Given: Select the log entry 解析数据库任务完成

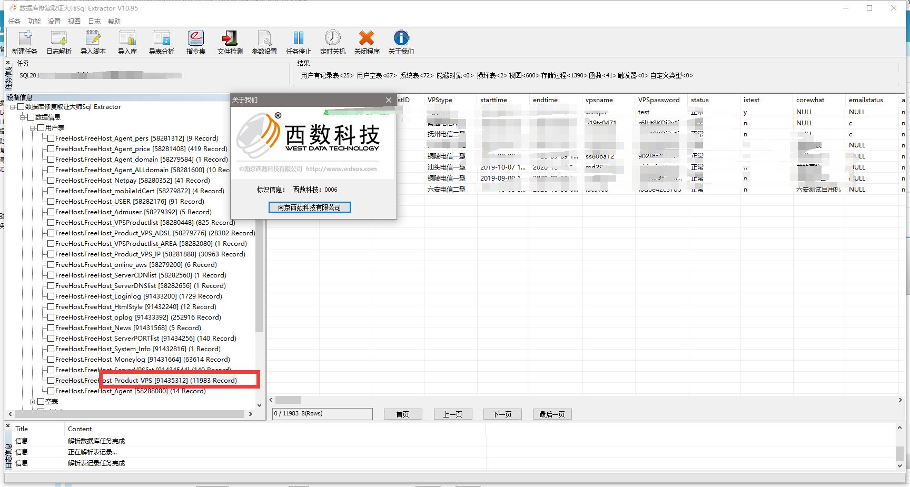Looking at the screenshot, I should pyautogui.click(x=96, y=441).
